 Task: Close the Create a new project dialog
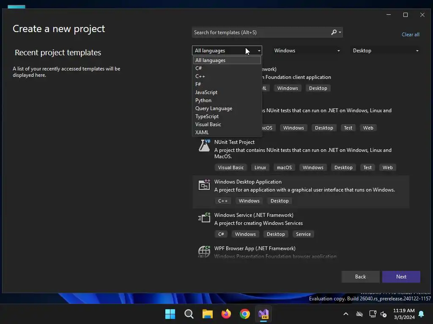click(x=422, y=15)
